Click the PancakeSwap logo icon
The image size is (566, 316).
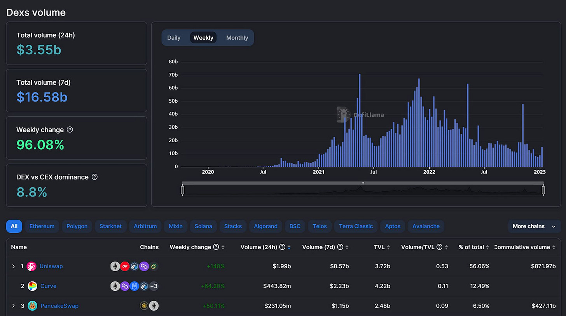click(x=32, y=306)
